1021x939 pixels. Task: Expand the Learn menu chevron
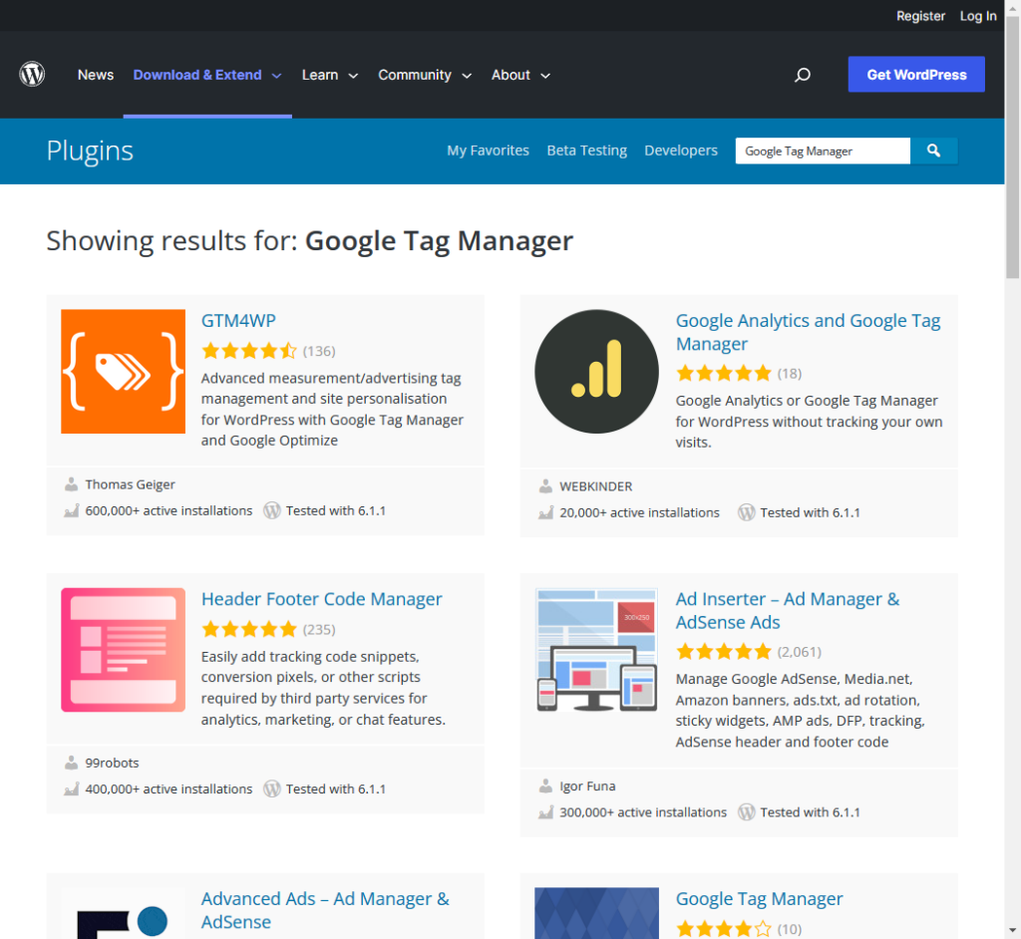(354, 76)
